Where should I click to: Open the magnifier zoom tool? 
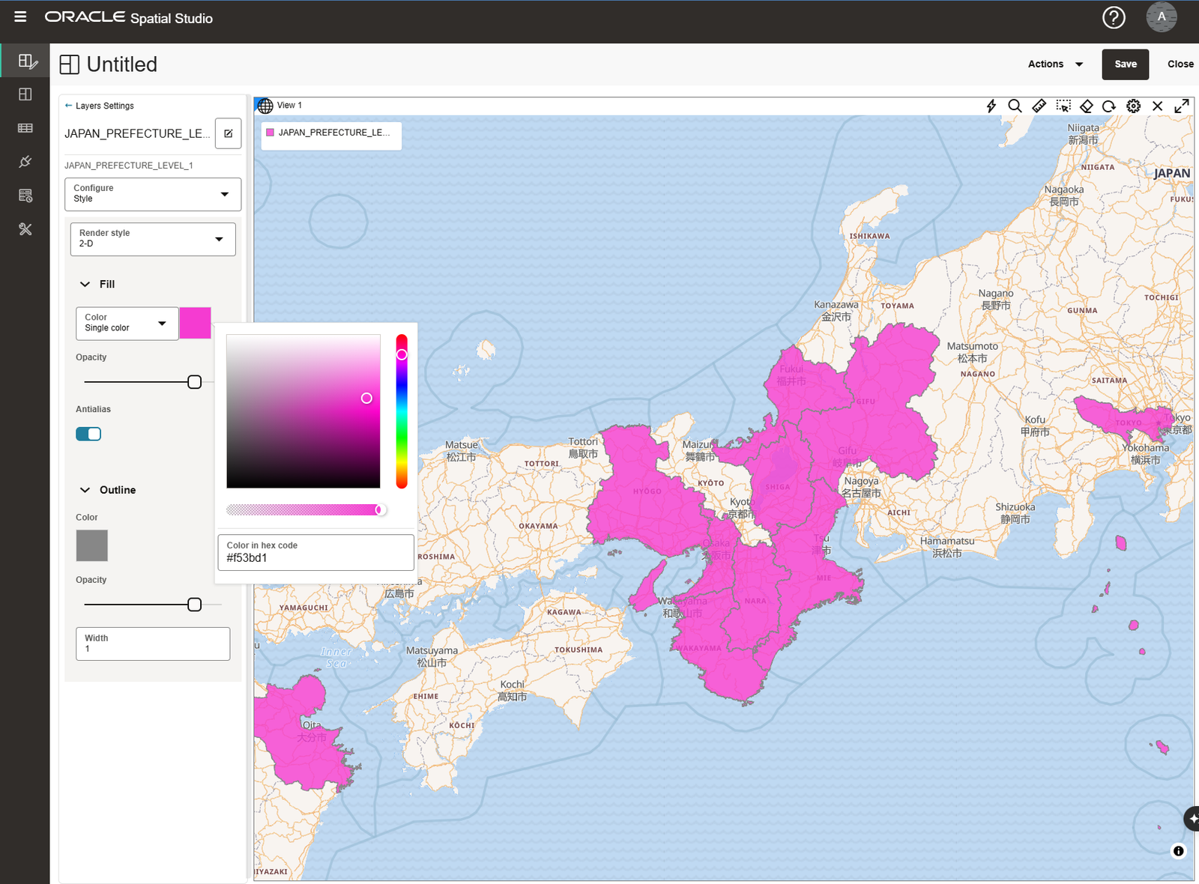pos(1015,106)
